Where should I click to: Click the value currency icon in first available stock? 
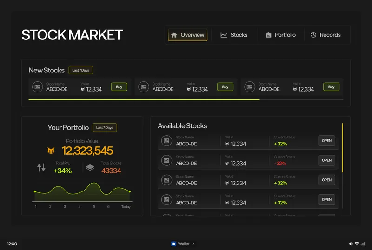click(x=227, y=144)
